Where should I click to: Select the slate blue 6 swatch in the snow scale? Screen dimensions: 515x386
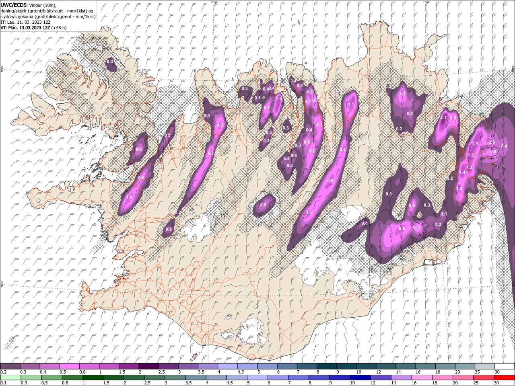click(287, 366)
